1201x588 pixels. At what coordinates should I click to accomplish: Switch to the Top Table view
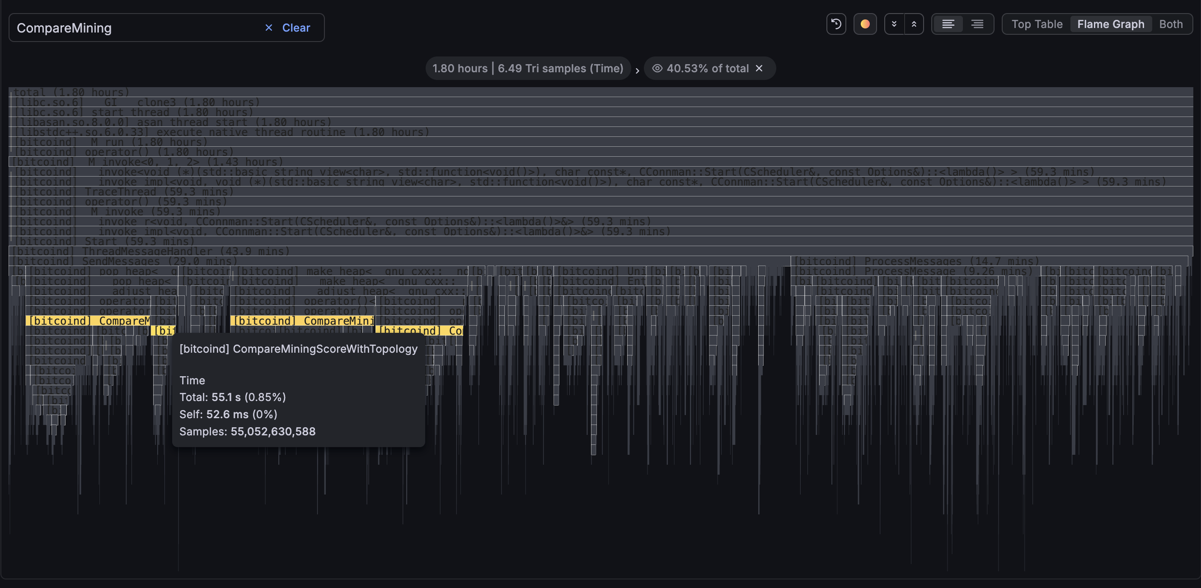click(1037, 24)
